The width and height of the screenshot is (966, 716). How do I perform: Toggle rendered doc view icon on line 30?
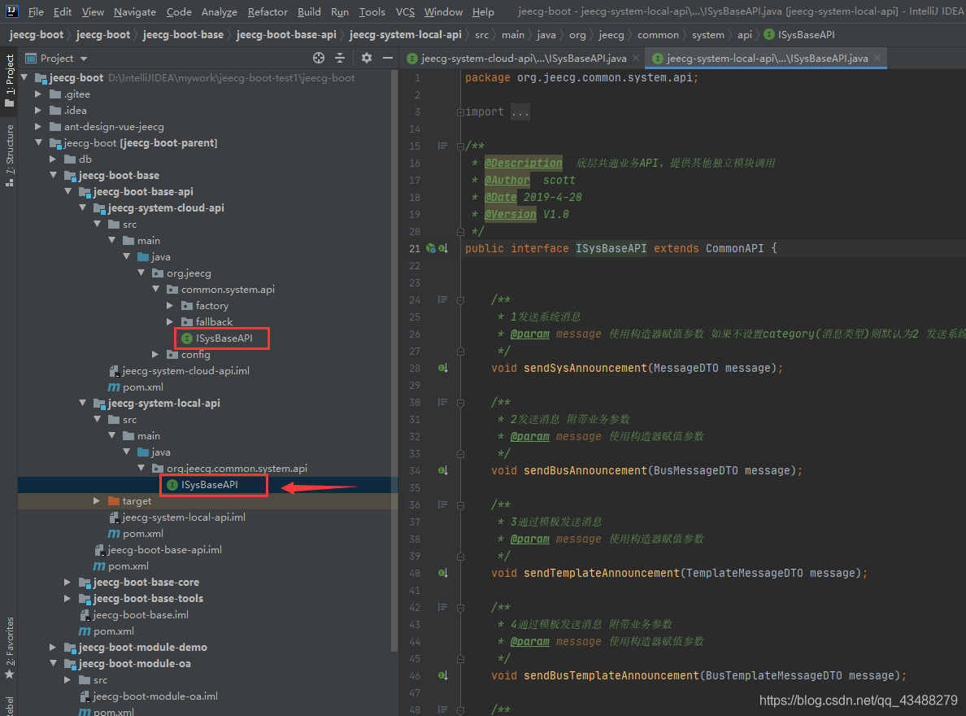442,402
